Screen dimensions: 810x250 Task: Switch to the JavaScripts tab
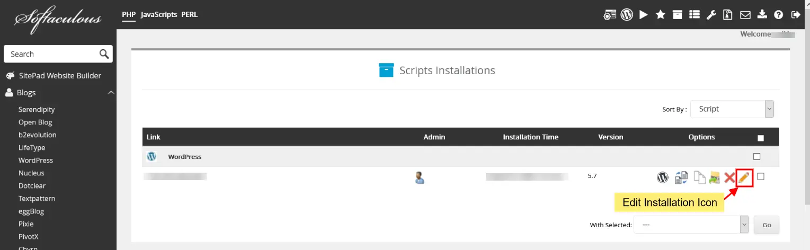[159, 15]
